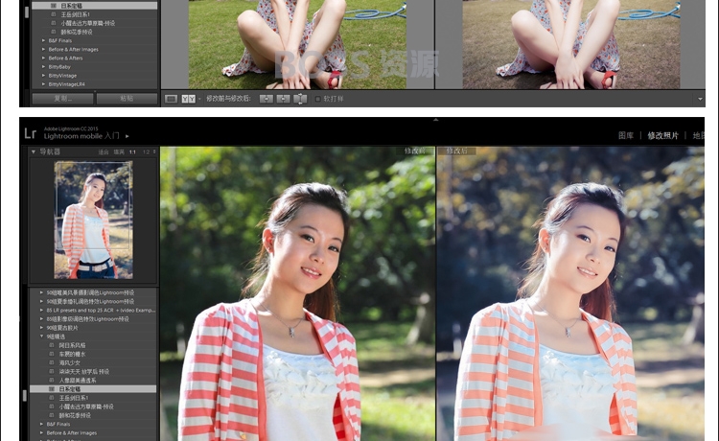
Task: Apply 懿和花季预设 in lower window
Action: tap(75, 415)
